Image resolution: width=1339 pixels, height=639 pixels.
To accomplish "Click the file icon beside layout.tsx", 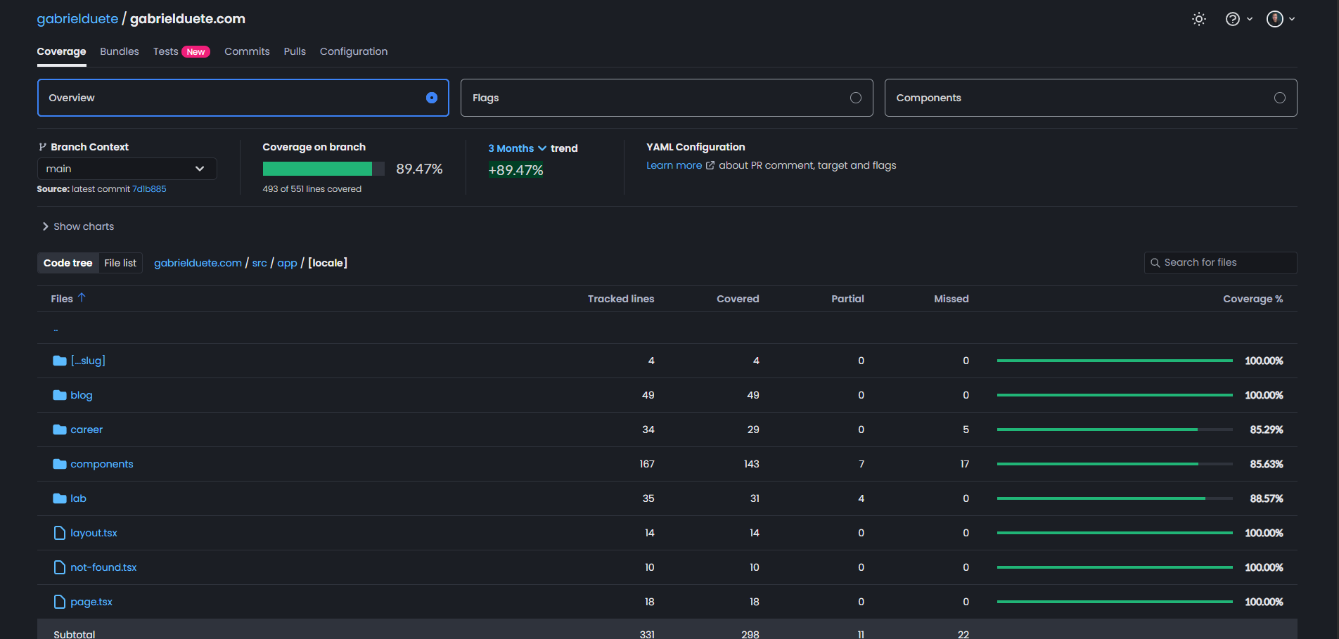I will pos(59,532).
